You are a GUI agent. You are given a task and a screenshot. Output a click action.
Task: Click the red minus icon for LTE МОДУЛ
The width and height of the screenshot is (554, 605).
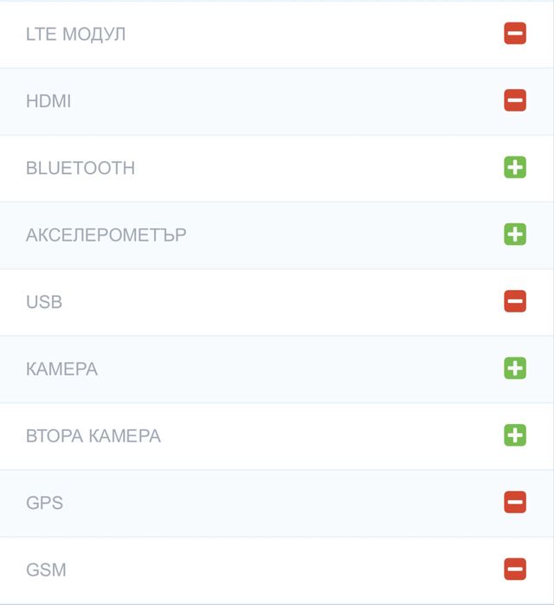tap(515, 34)
